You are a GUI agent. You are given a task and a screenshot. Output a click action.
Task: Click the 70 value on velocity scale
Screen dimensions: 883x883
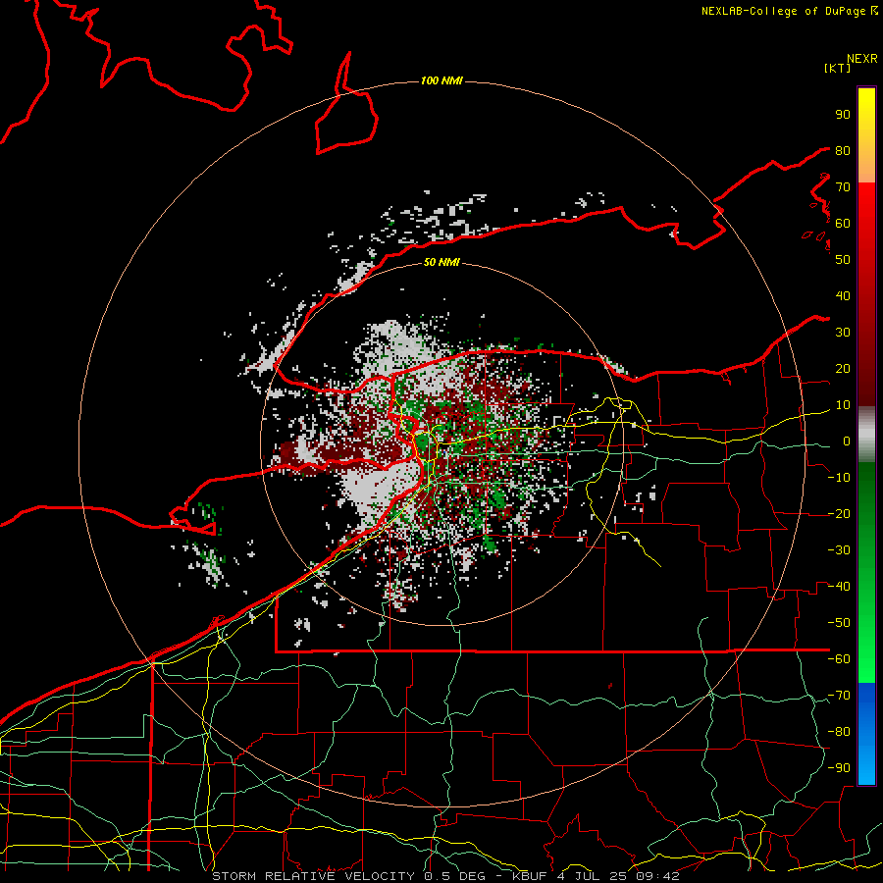tap(843, 187)
